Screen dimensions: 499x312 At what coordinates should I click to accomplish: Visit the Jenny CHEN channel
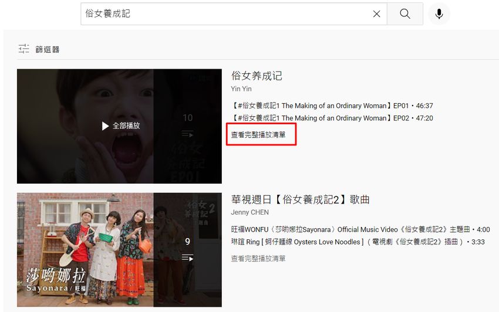(249, 212)
